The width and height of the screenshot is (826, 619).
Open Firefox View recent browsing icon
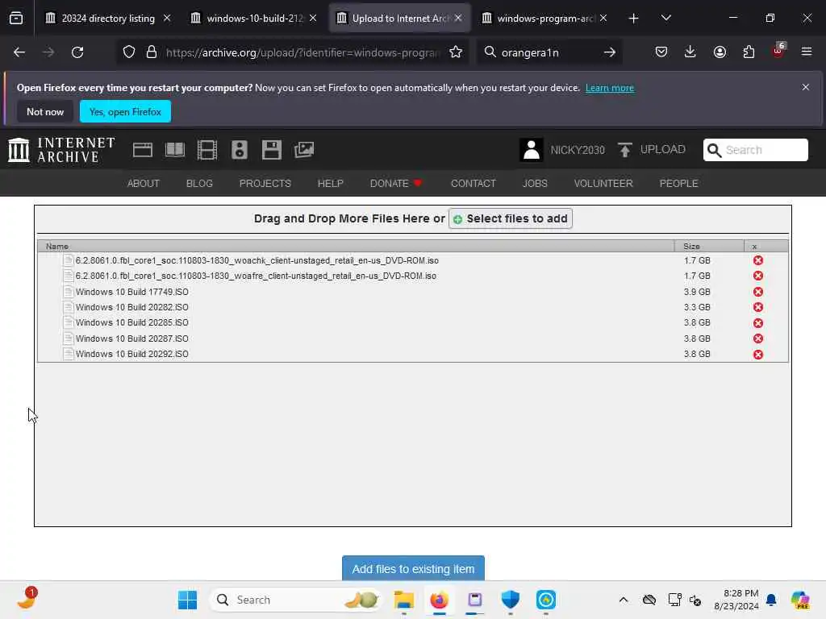[x=16, y=19]
